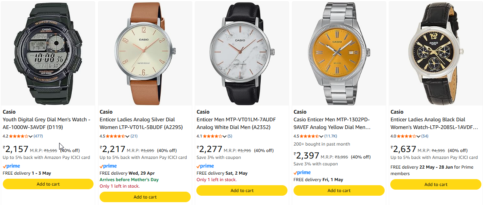The width and height of the screenshot is (483, 205).
Task: Expand the rating breakdown chevron for the AE-1000W watch
Action: coord(31,136)
